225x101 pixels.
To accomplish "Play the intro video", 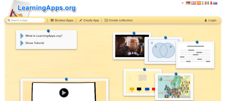I will coord(64,93).
